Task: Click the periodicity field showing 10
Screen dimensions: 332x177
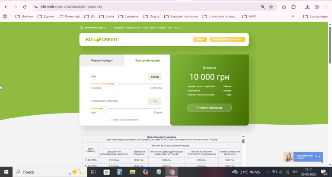Action: 155,101
